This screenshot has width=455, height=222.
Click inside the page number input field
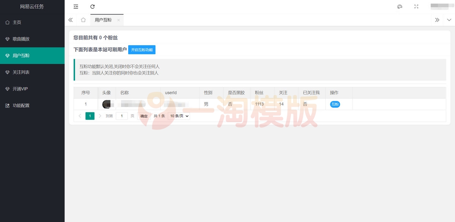(121, 116)
